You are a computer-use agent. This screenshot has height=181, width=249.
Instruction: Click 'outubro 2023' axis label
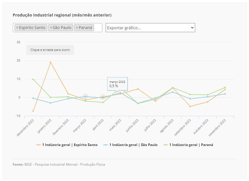[201, 127]
